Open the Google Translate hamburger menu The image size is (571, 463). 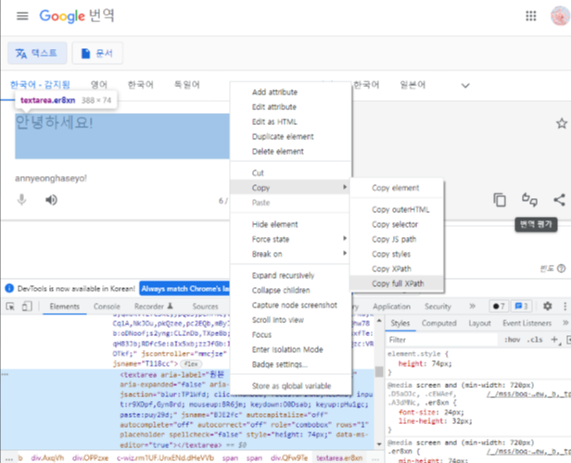(x=22, y=16)
